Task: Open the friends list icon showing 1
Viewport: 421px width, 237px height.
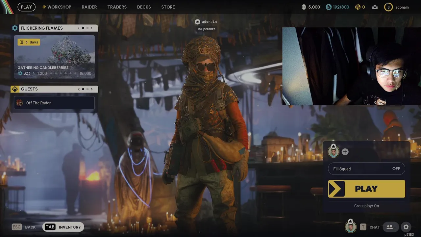Action: pyautogui.click(x=391, y=227)
